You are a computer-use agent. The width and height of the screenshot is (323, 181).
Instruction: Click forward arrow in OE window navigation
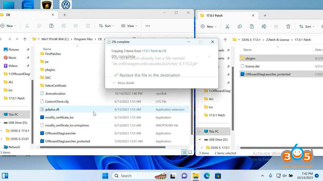point(9,39)
